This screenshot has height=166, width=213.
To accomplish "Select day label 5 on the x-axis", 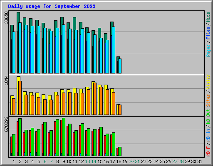I will tap(39, 161).
